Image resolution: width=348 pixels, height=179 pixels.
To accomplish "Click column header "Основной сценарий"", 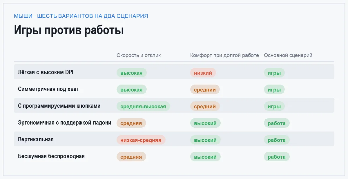I will (x=288, y=55).
